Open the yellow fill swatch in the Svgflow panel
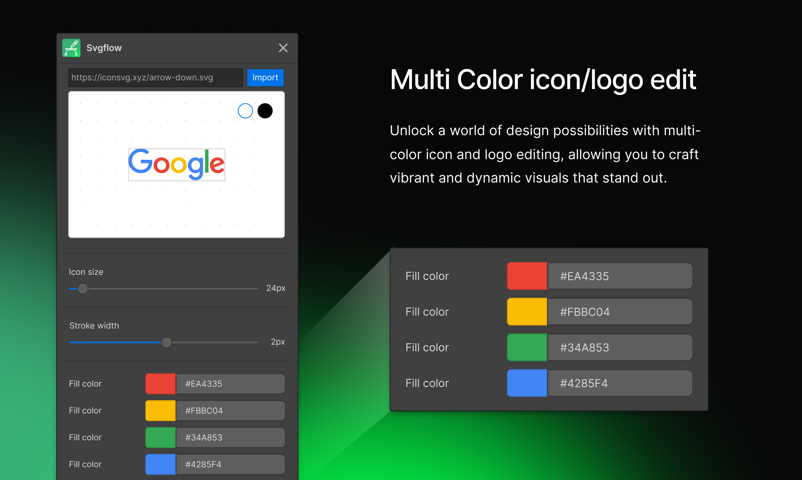Viewport: 802px width, 480px height. coord(160,411)
